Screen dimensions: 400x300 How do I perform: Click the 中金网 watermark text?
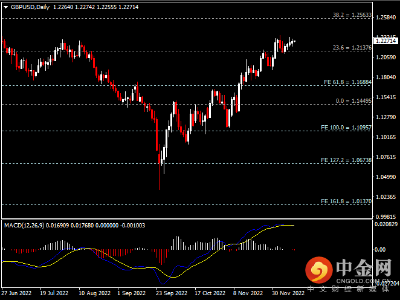point(363,269)
